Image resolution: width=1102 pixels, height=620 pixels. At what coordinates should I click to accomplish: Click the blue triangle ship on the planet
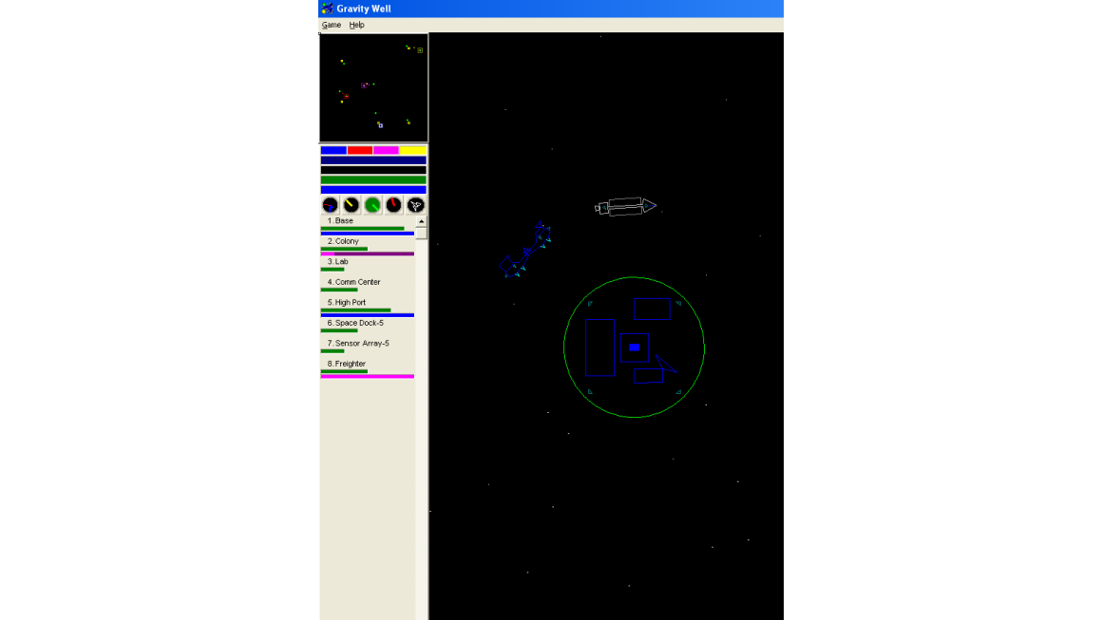point(665,364)
